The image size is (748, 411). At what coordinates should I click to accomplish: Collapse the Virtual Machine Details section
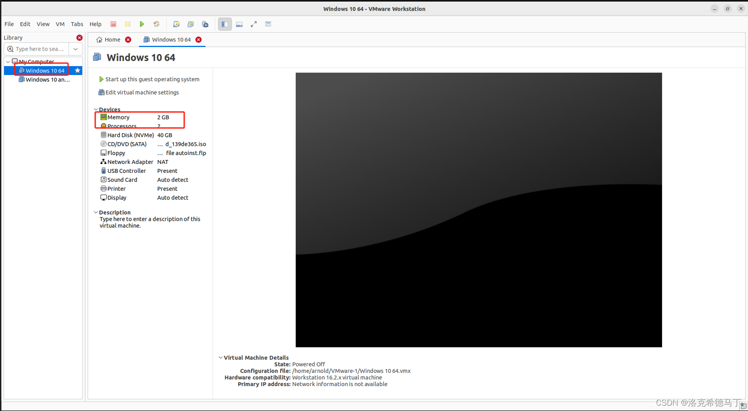tap(221, 357)
